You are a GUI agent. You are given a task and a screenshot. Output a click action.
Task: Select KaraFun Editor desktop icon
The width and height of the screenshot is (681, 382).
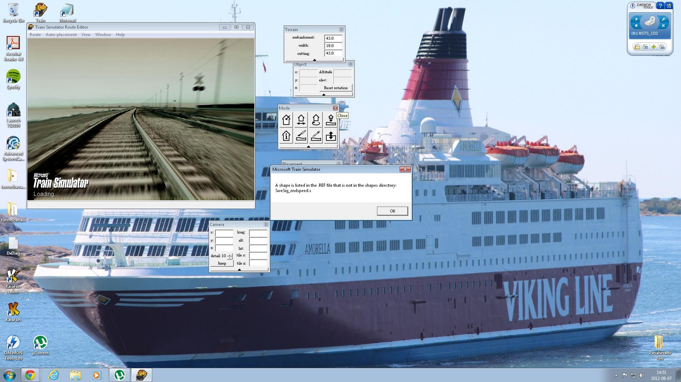click(x=13, y=281)
